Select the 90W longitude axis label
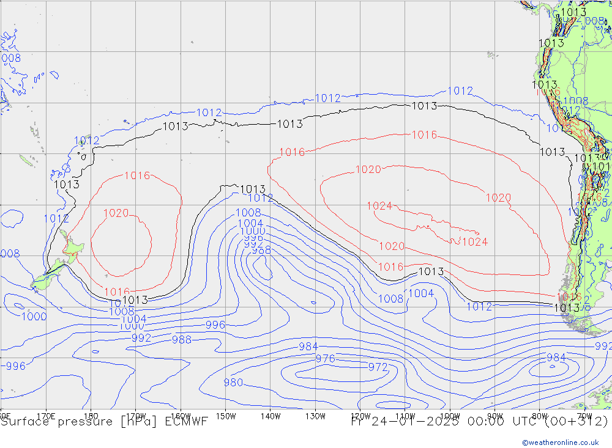The image size is (612, 448). (x=495, y=416)
